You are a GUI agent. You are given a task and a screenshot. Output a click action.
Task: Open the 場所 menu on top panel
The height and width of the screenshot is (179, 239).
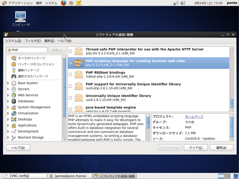[x=39, y=3]
